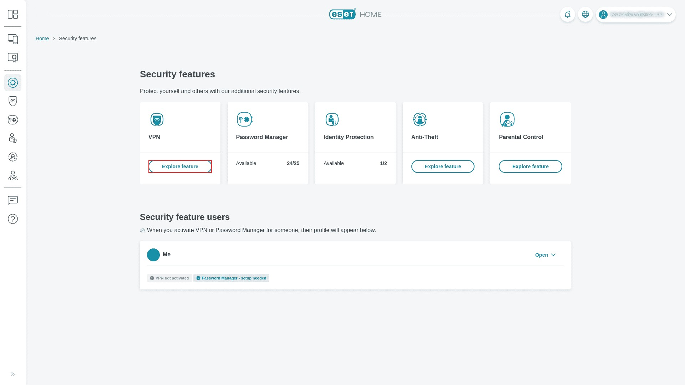Click Identity Protection card title
The image size is (685, 385).
point(349,137)
